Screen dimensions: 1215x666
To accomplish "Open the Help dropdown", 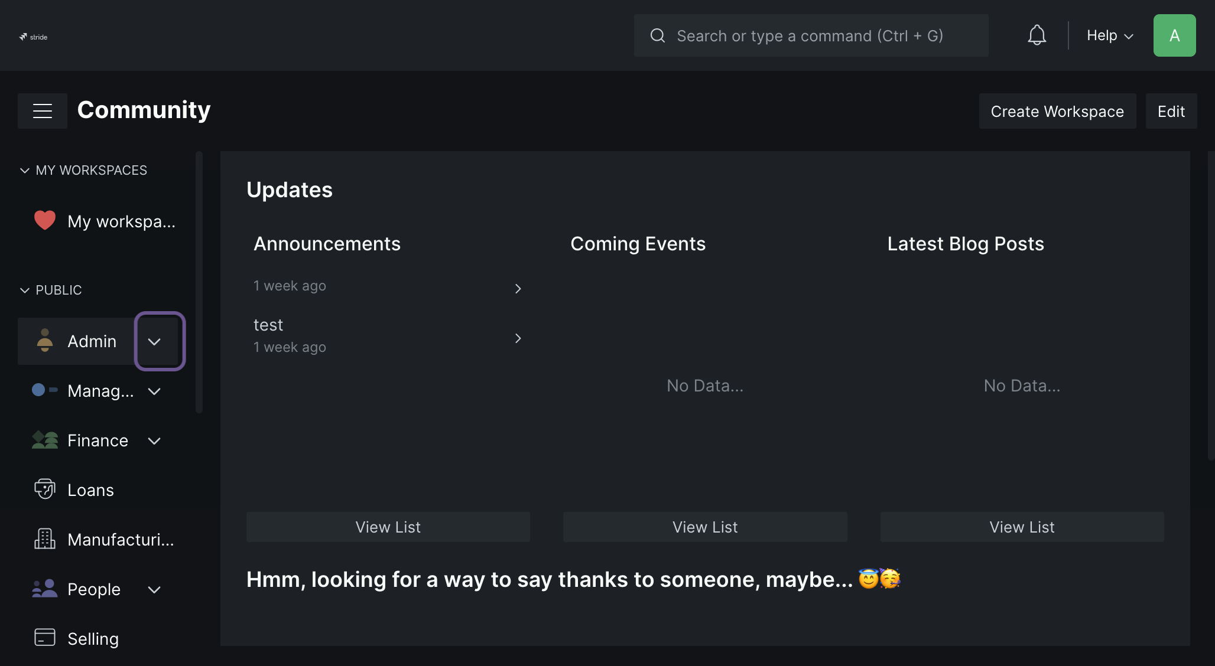I will [1110, 35].
